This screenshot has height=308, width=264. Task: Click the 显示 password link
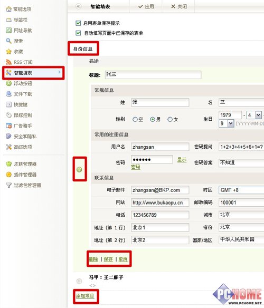(x=182, y=160)
